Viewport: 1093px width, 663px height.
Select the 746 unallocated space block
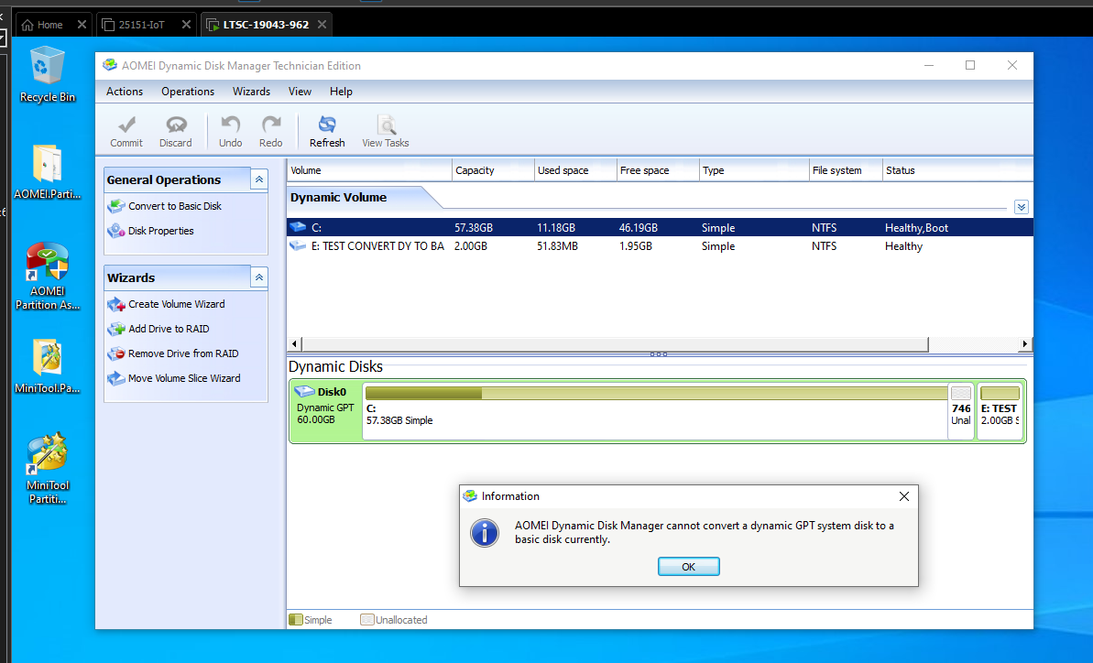pyautogui.click(x=960, y=411)
